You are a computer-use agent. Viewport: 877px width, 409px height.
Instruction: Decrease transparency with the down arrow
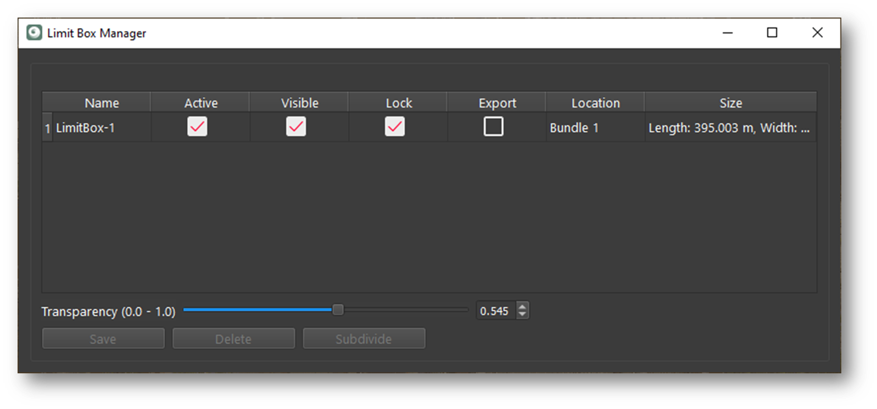(x=522, y=315)
